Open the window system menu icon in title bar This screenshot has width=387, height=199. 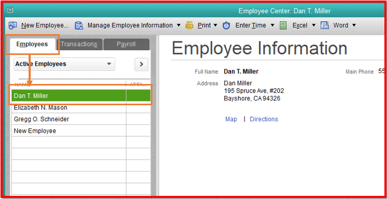(x=10, y=10)
